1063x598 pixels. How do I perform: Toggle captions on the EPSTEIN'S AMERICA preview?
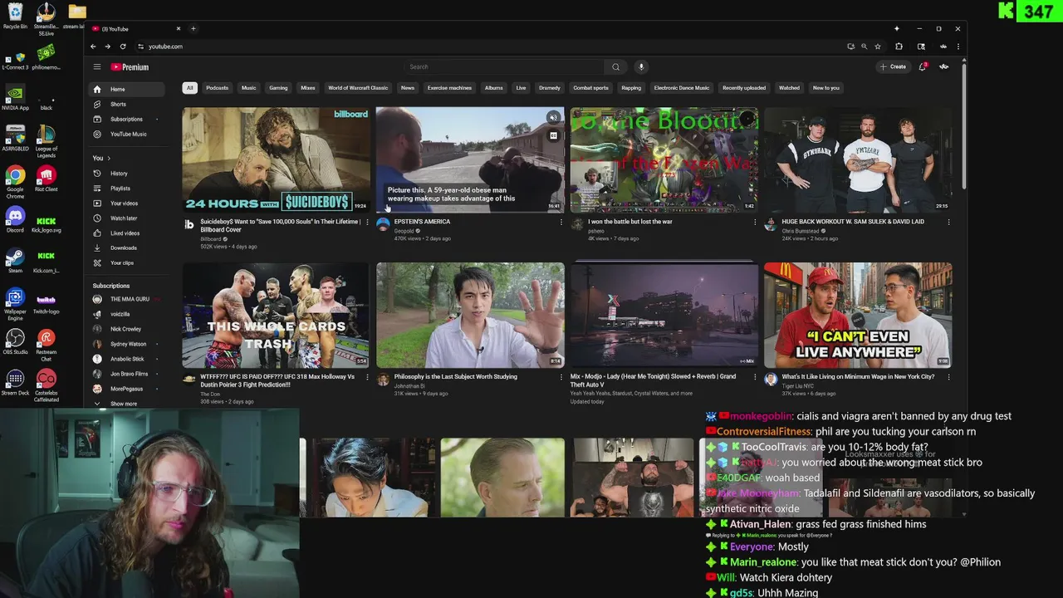click(553, 135)
